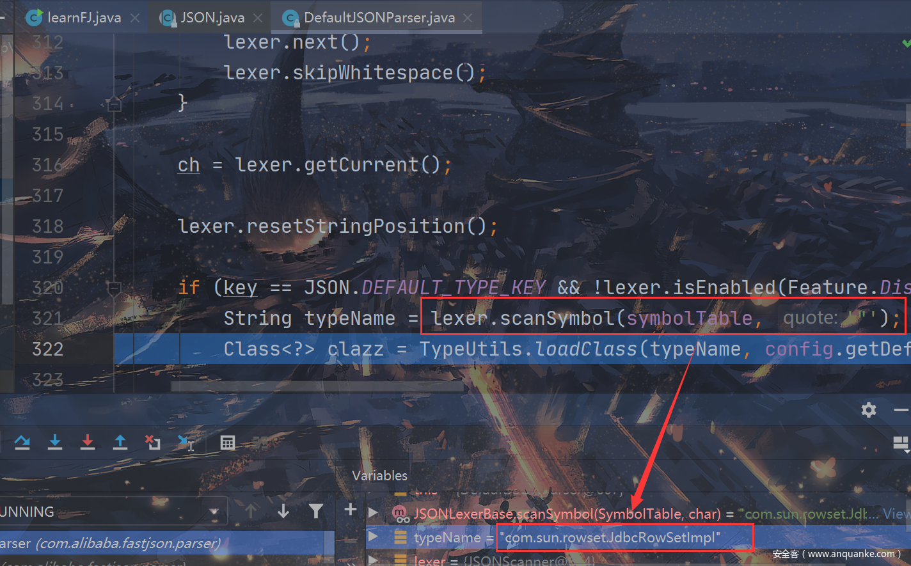This screenshot has height=566, width=911.
Task: Toggle the fold marker at line 320
Action: click(x=115, y=288)
